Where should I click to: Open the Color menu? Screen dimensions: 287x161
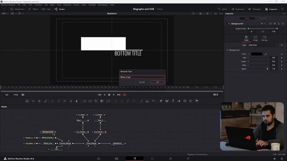84,5
